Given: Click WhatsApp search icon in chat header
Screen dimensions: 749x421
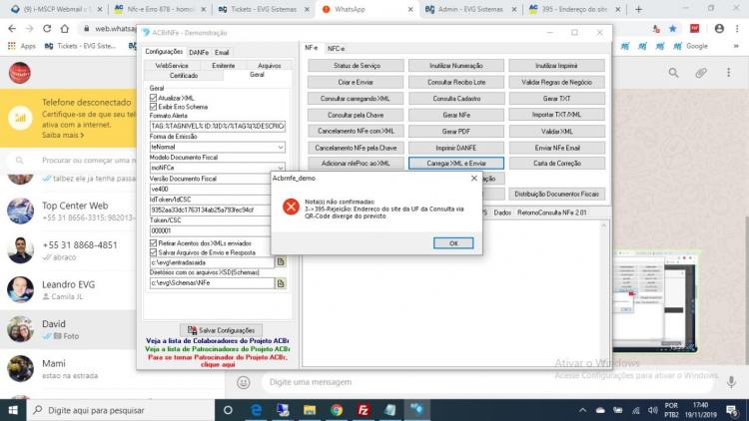Looking at the screenshot, I should tap(673, 73).
